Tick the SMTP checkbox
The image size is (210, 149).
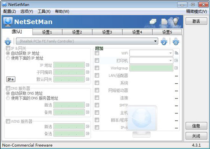pos(97,105)
